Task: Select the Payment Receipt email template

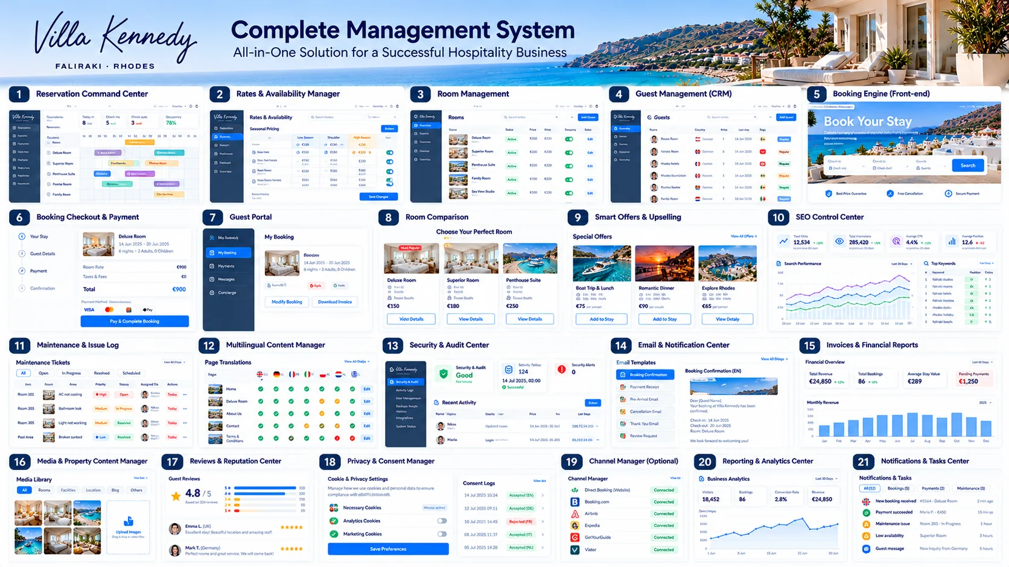Action: coord(644,387)
